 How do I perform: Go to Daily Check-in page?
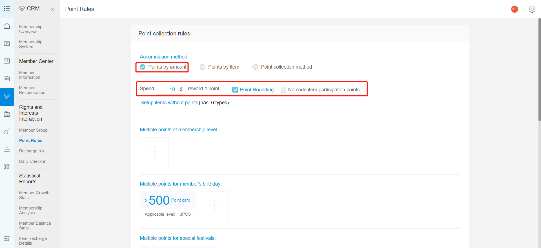tap(33, 161)
